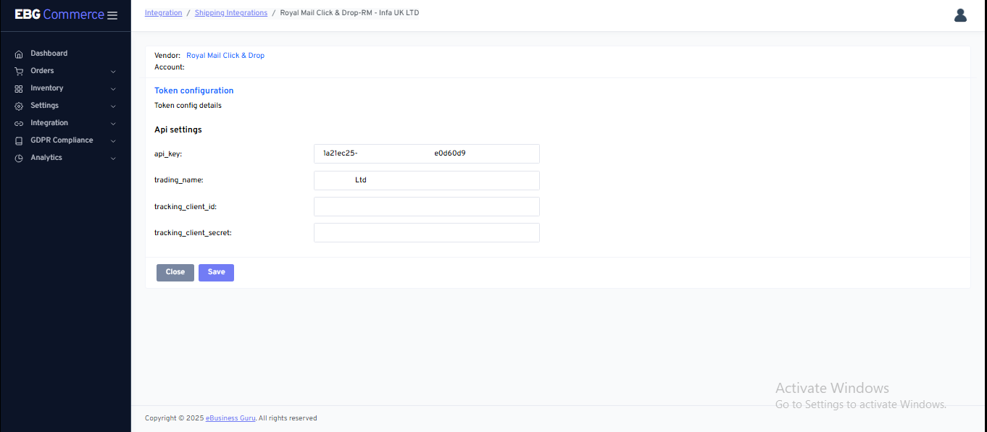Go to Integration breadcrumb link
987x432 pixels.
coord(163,13)
